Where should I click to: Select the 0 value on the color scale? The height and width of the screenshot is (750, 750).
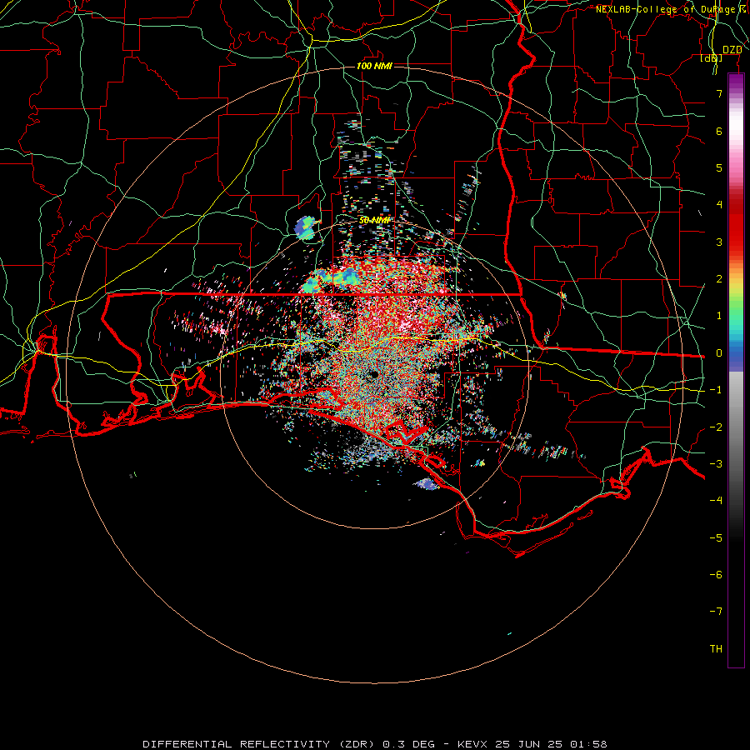tap(719, 353)
